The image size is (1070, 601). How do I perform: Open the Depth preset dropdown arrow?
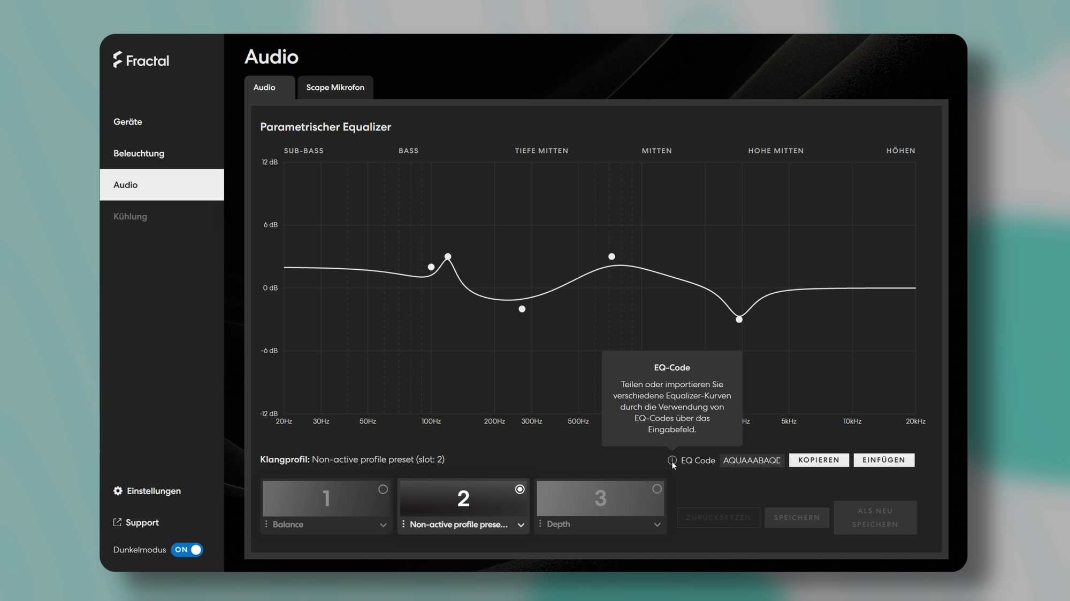click(x=657, y=525)
